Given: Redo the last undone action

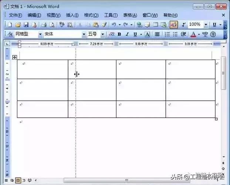Looking at the screenshot, I should pyautogui.click(x=126, y=25).
